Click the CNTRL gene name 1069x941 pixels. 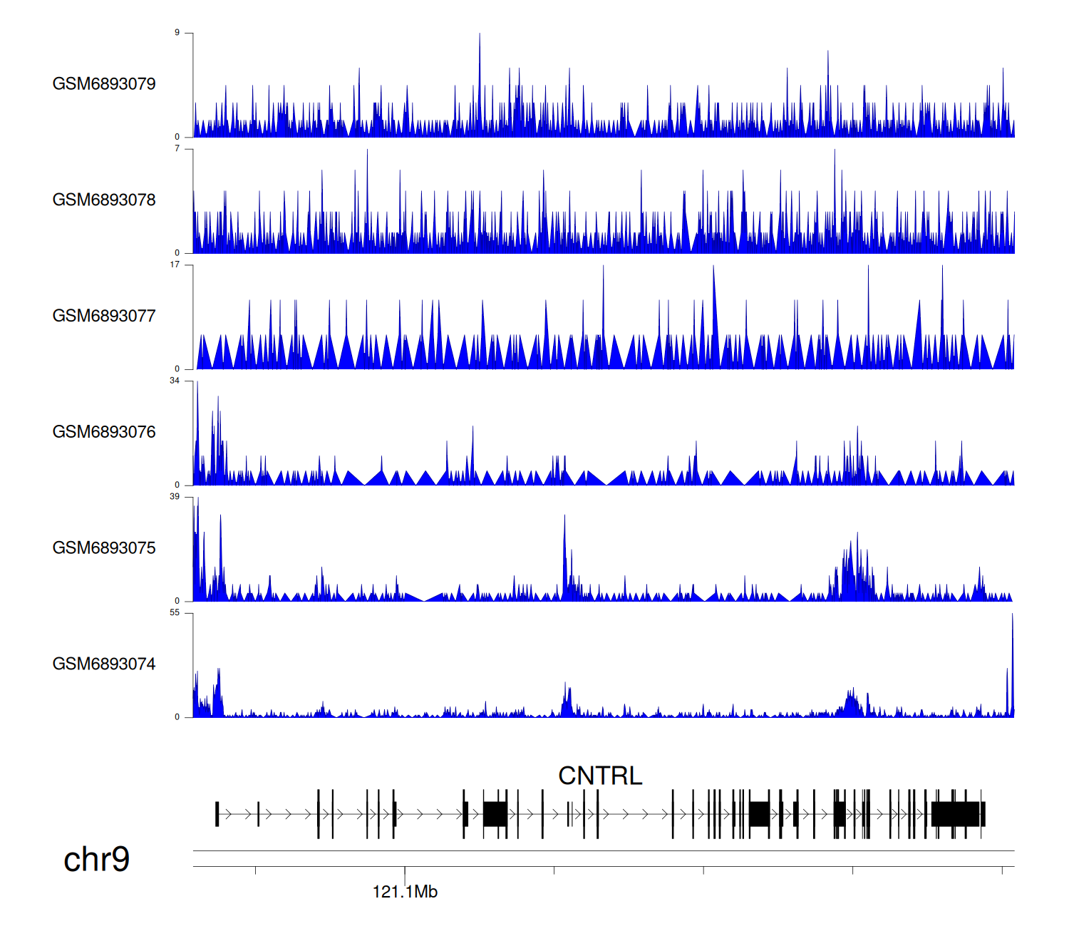click(600, 776)
